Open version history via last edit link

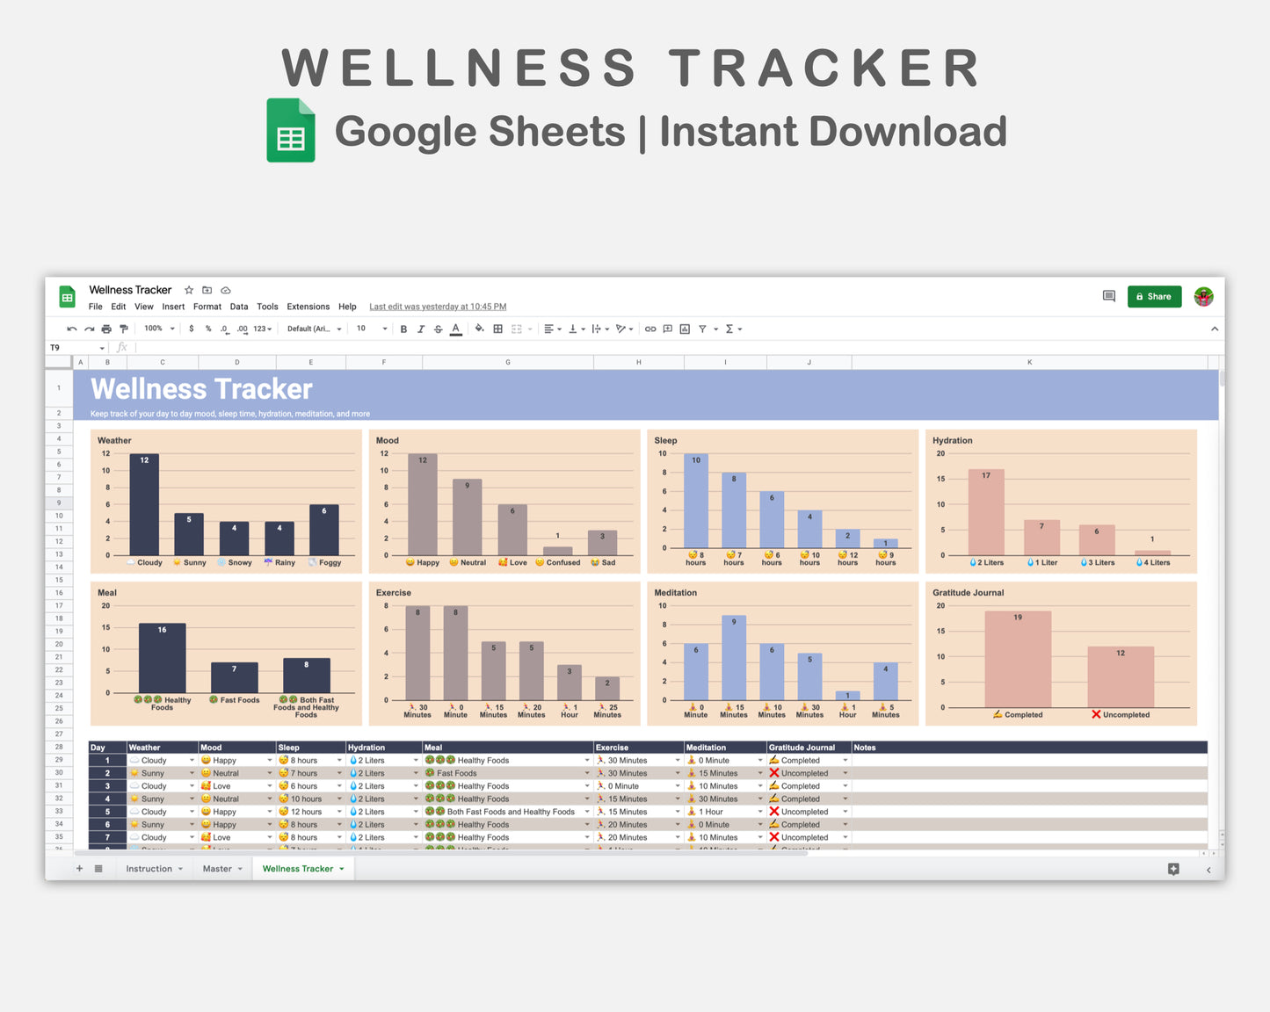pyautogui.click(x=437, y=306)
